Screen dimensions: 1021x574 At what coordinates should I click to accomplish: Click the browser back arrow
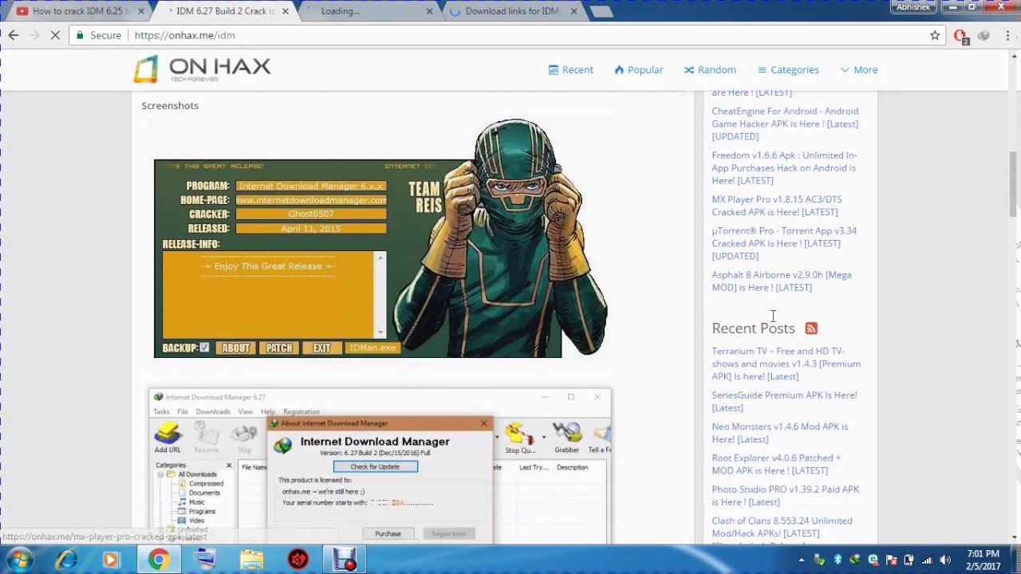(14, 35)
